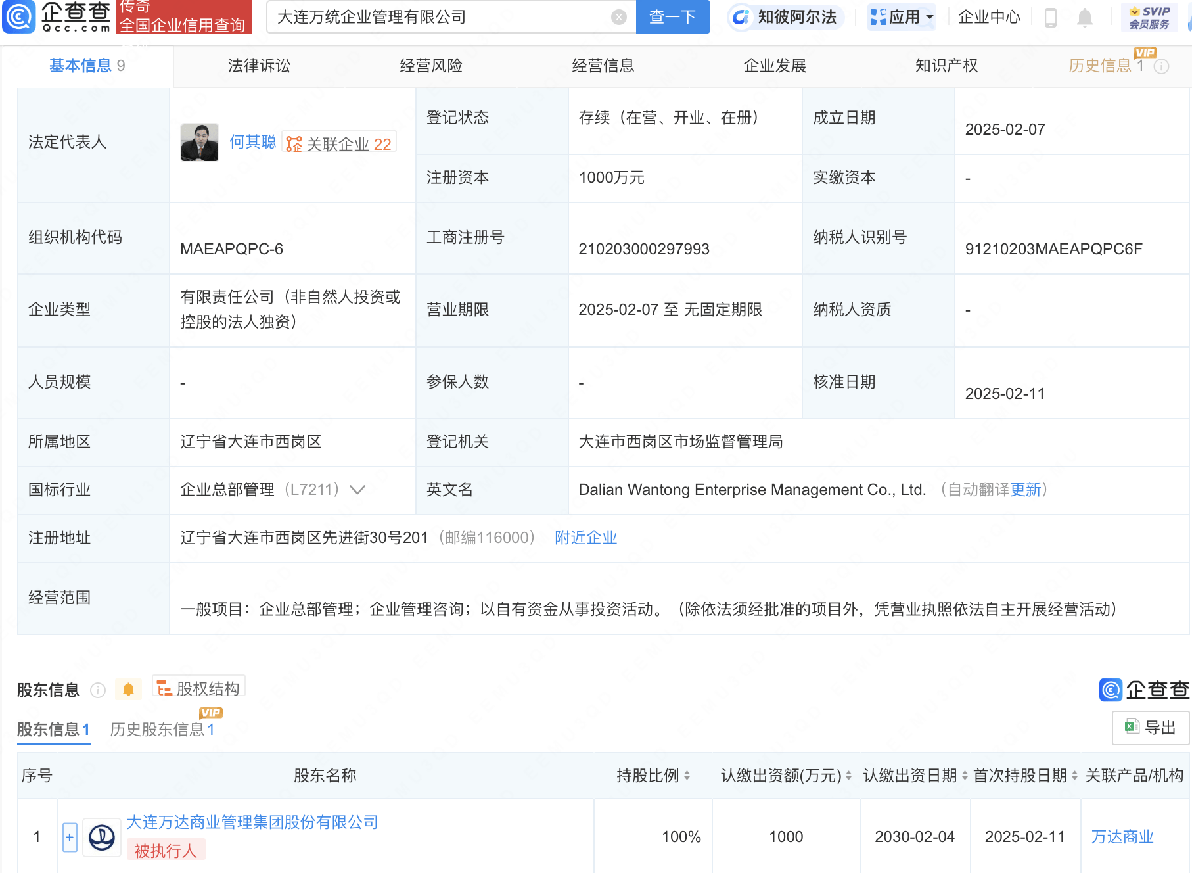Expand shareholder row with plus button

pyautogui.click(x=70, y=837)
